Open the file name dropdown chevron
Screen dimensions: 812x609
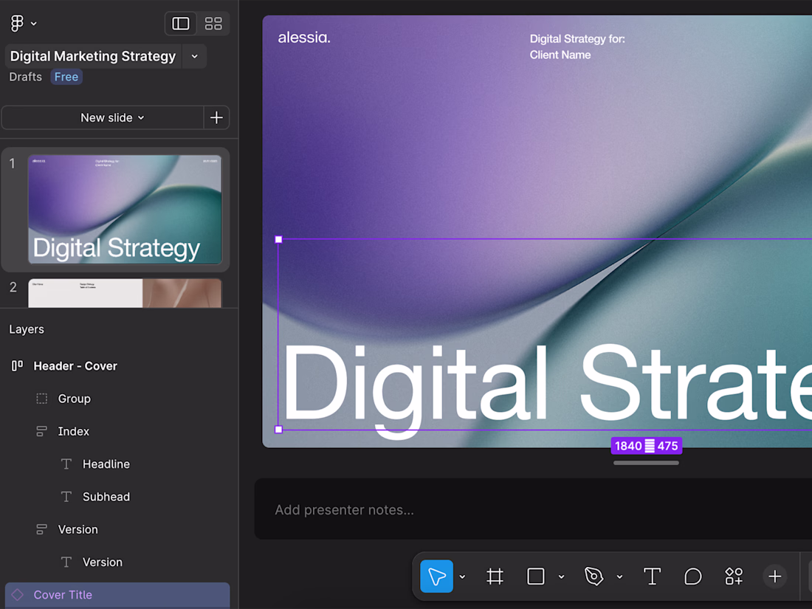click(x=195, y=56)
